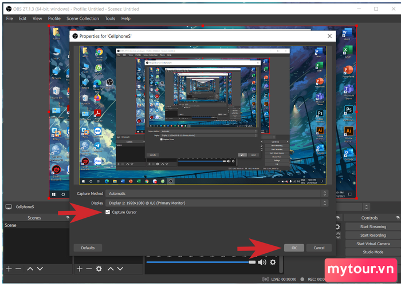This screenshot has height=287, width=401.
Task: Open the Display monitor dropdown
Action: pyautogui.click(x=217, y=203)
